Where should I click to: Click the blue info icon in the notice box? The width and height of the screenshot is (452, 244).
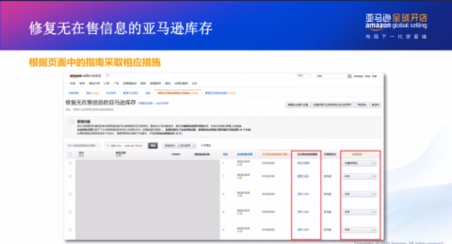tap(72, 121)
